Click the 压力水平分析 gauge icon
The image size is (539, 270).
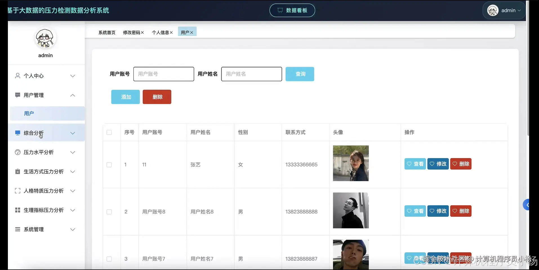pyautogui.click(x=17, y=152)
